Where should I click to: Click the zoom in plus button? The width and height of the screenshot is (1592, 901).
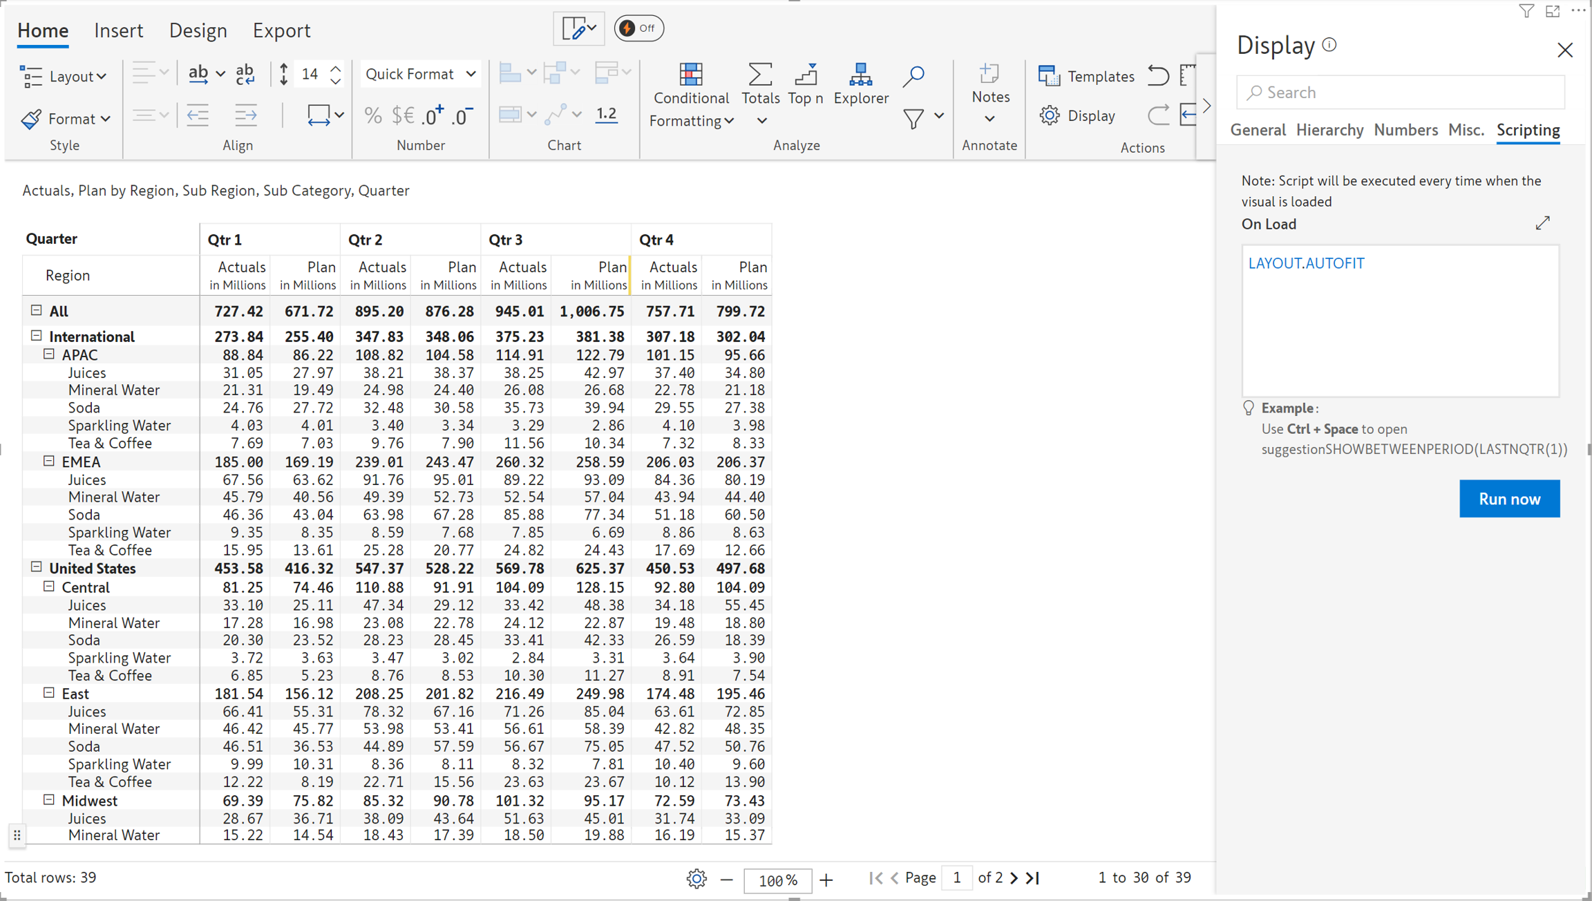tap(826, 880)
